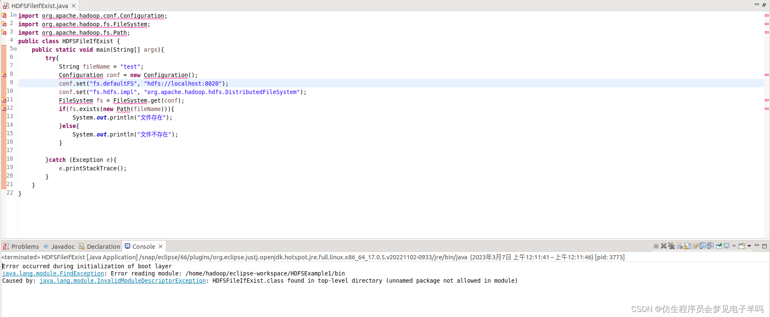This screenshot has width=770, height=317.
Task: Maximize the editor area
Action: [764, 5]
